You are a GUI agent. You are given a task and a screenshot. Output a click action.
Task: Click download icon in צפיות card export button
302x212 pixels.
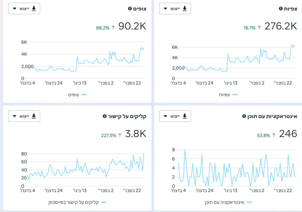click(x=185, y=9)
